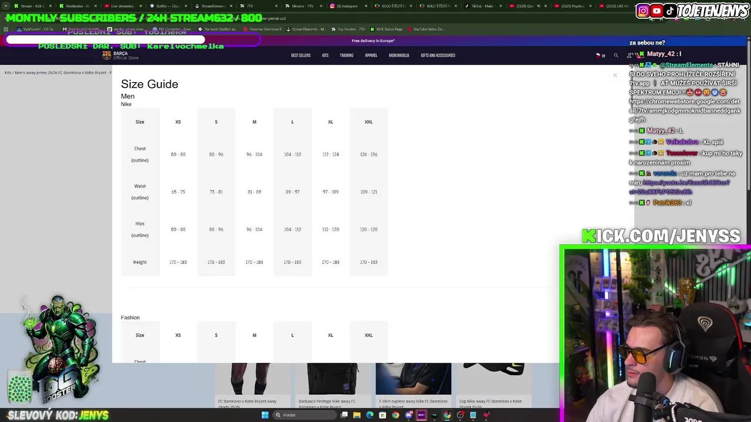
Task: Open the Best Sellers menu
Action: 301,56
